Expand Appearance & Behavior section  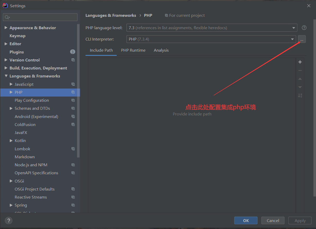pyautogui.click(x=6, y=28)
